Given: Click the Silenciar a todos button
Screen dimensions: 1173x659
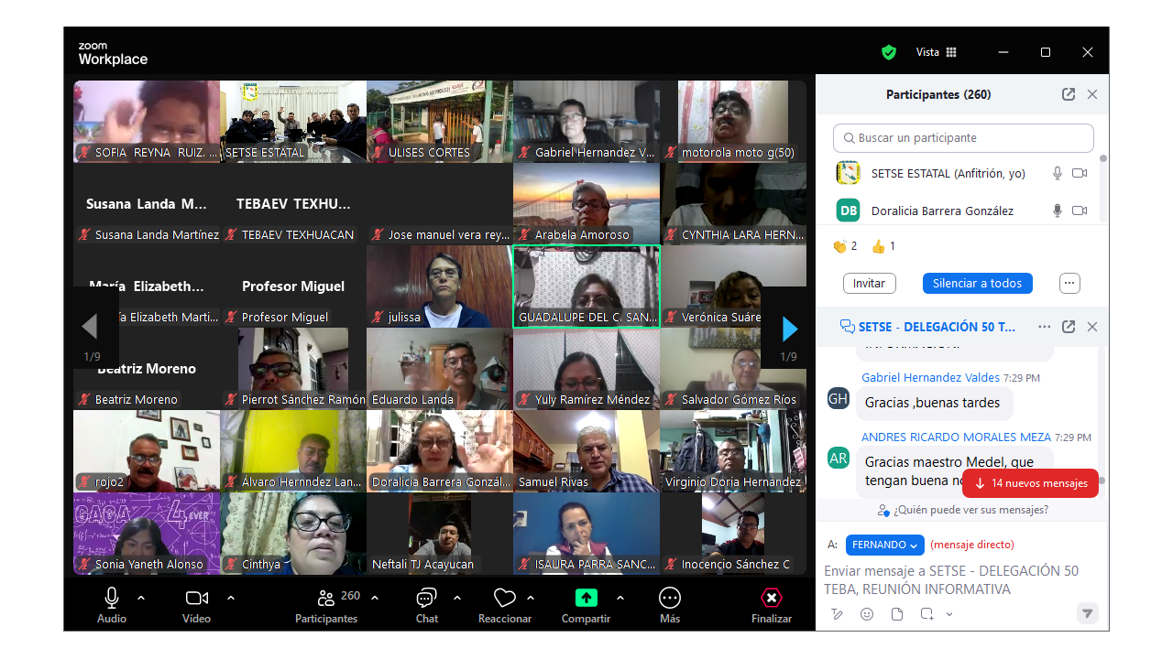Looking at the screenshot, I should (x=977, y=284).
